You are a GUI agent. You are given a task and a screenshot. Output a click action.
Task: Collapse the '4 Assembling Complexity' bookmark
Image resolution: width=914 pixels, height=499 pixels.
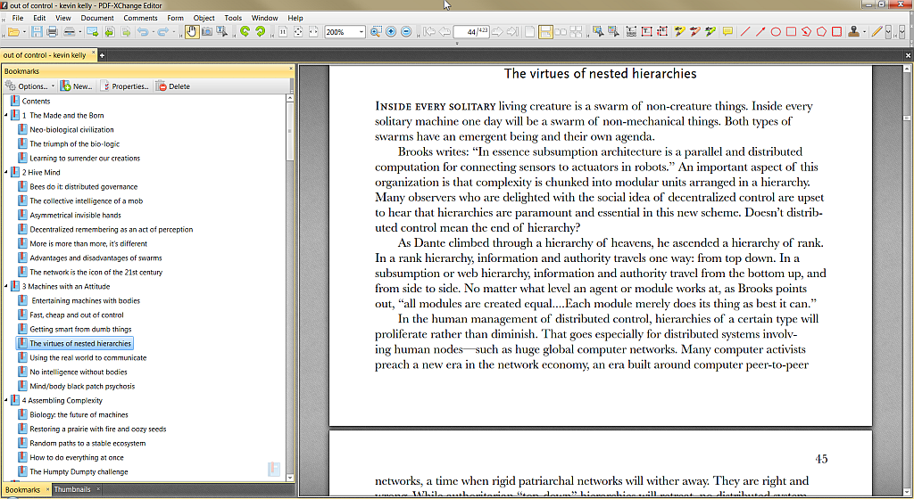[x=6, y=400]
